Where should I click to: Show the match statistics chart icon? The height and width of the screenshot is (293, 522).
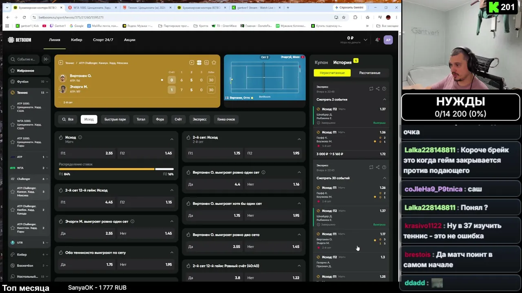(x=206, y=63)
